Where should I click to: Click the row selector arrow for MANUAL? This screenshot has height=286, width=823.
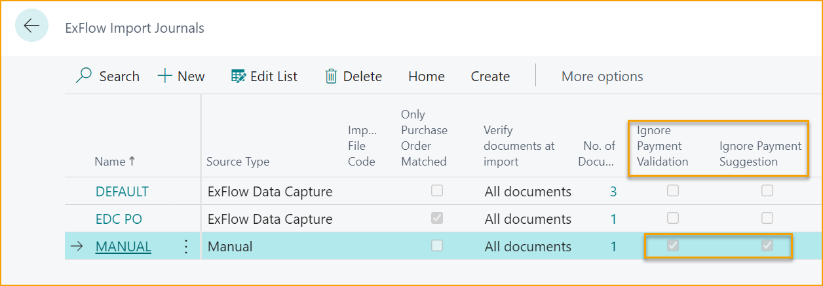pos(77,247)
